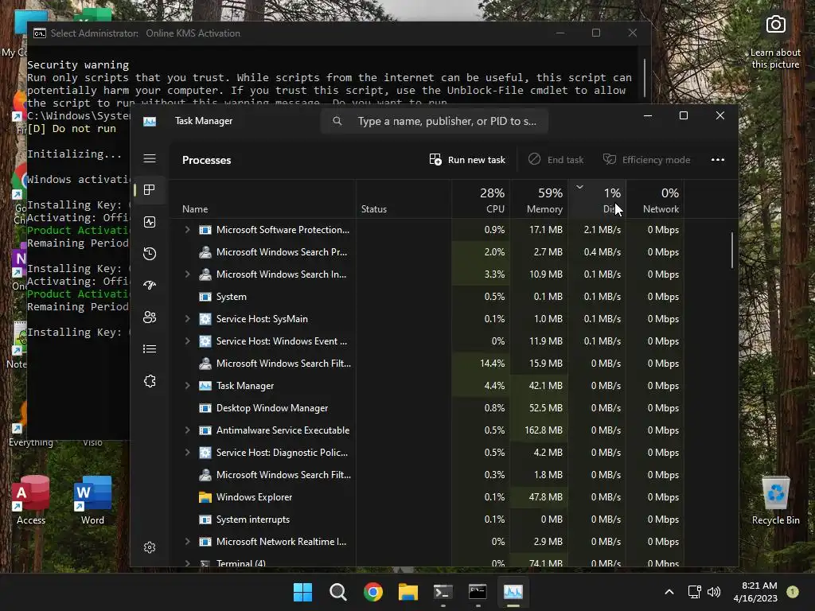Open the Details list icon in sidebar
Image resolution: width=815 pixels, height=611 pixels.
150,348
